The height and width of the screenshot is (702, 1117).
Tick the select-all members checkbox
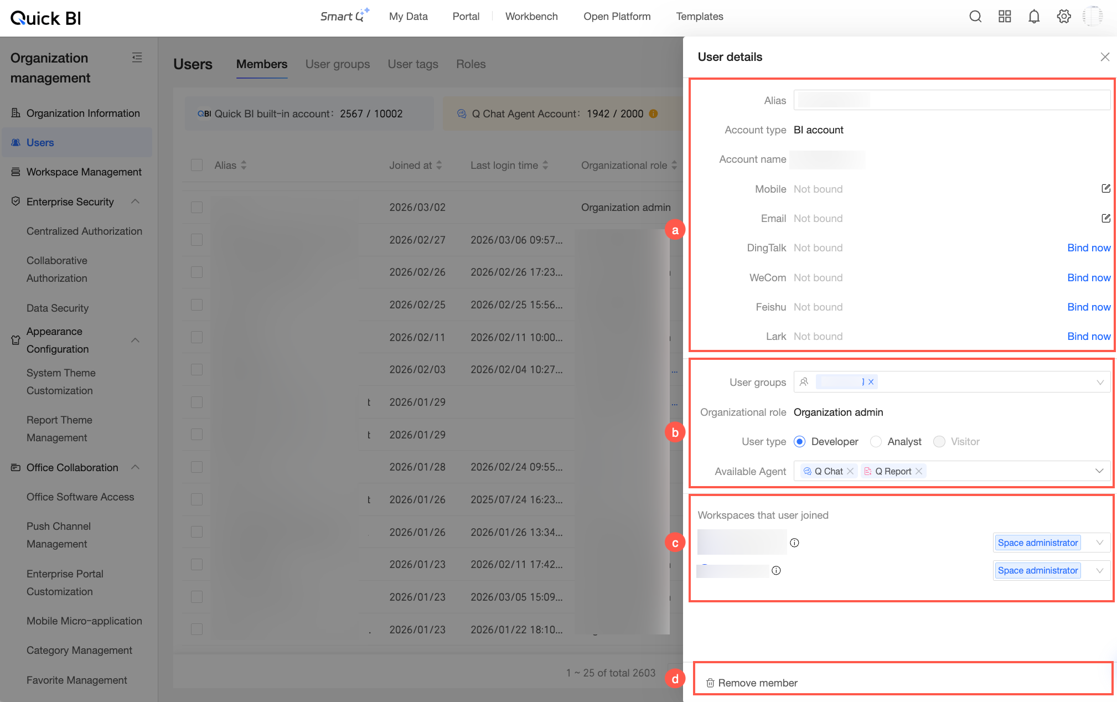[x=196, y=165]
